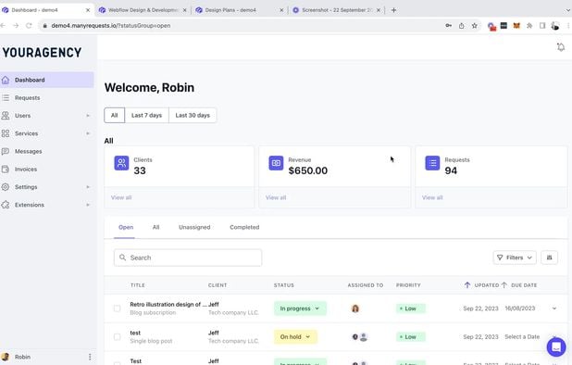Open the three-dot menu next to Robin

click(x=90, y=357)
